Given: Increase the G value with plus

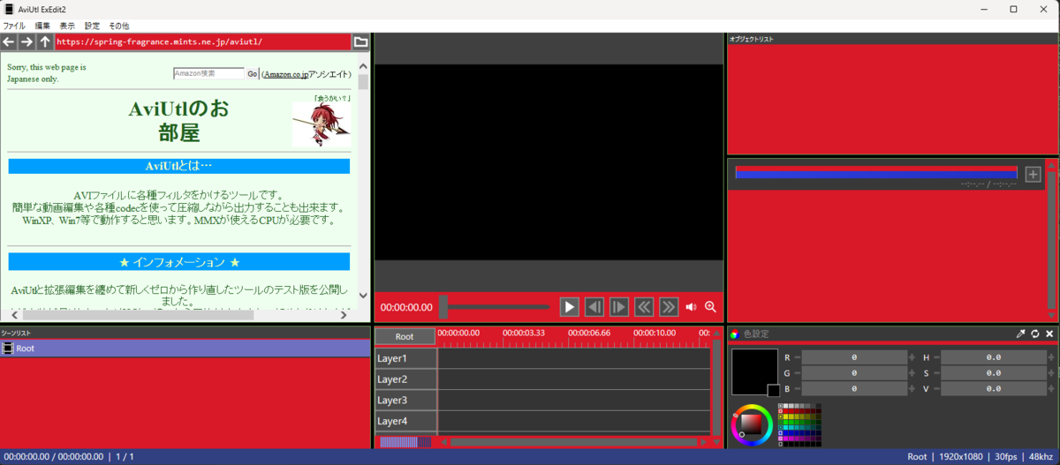Looking at the screenshot, I should coord(912,373).
